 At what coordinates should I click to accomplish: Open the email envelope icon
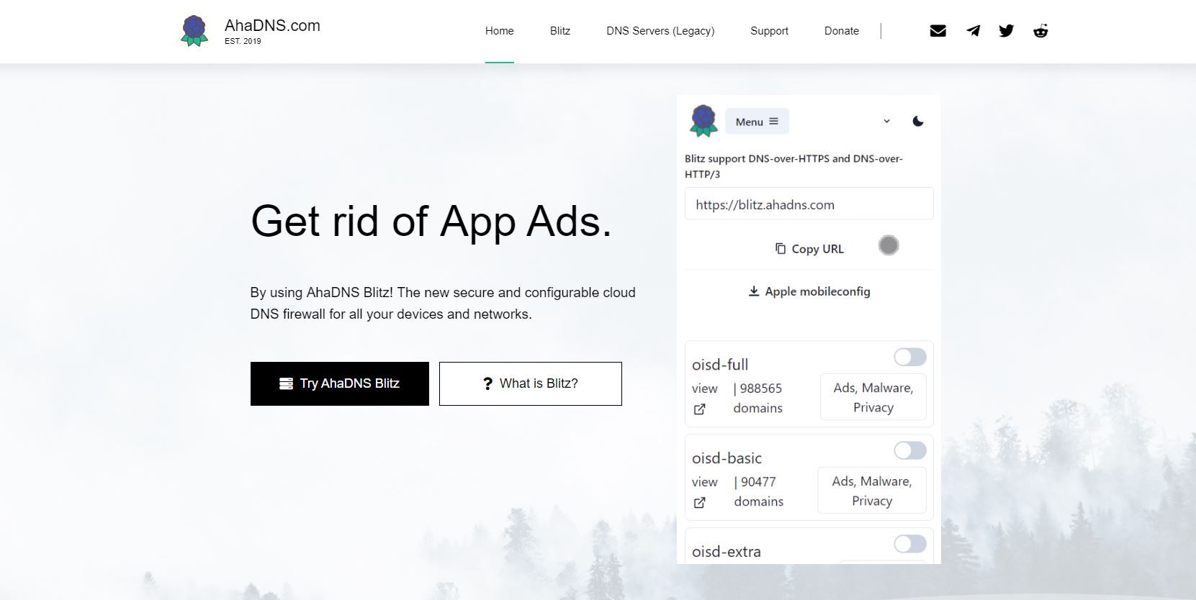tap(938, 31)
